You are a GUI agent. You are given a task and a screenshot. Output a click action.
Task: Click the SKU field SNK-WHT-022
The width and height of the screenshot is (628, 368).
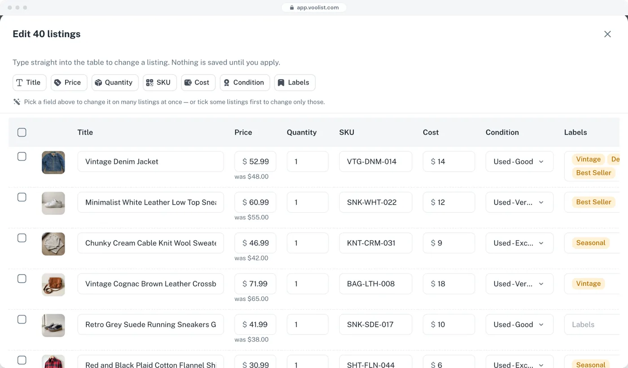pyautogui.click(x=375, y=202)
